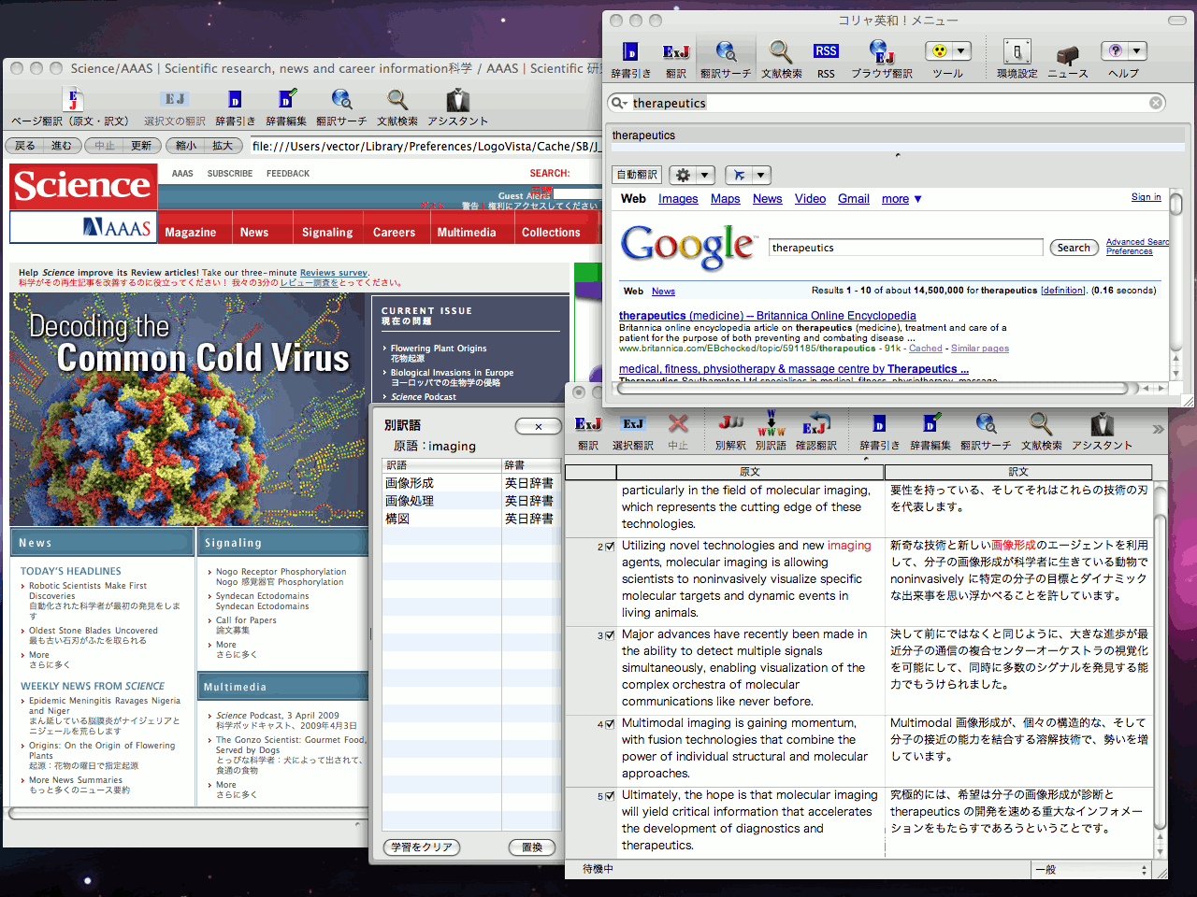
Task: Open the ツール dropdown arrow
Action: point(961,51)
